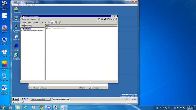Screen dimensions: 196x110
Task: Click the host taskbar clock
Action: (190, 108)
